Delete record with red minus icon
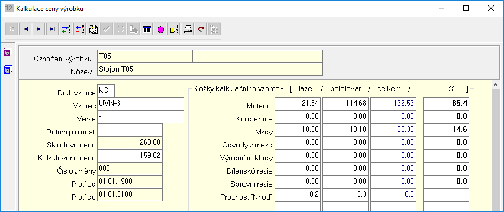 pos(79,30)
